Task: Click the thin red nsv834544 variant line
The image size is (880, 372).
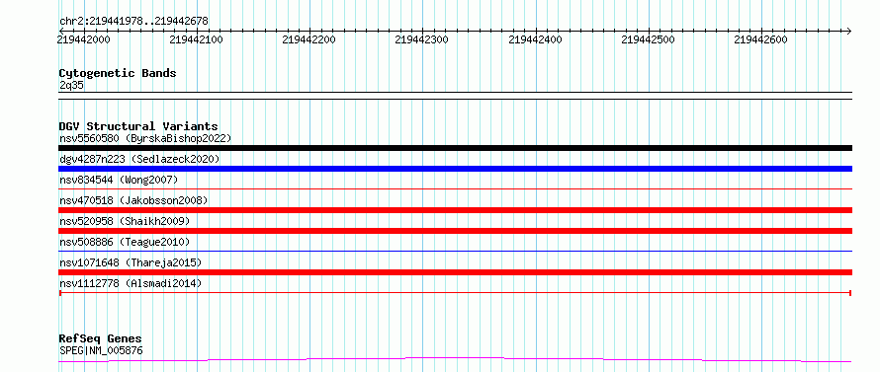Action: (x=455, y=189)
